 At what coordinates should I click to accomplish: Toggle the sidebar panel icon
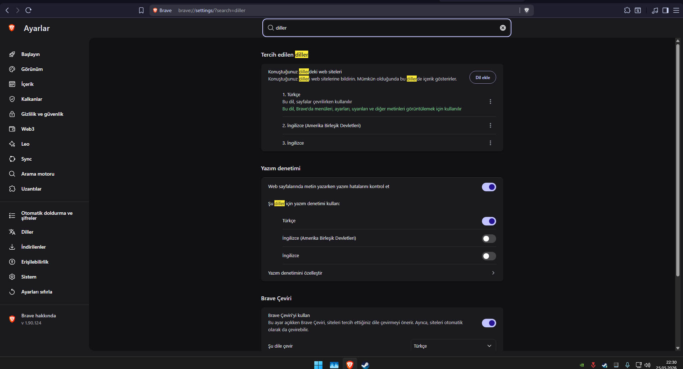(665, 10)
